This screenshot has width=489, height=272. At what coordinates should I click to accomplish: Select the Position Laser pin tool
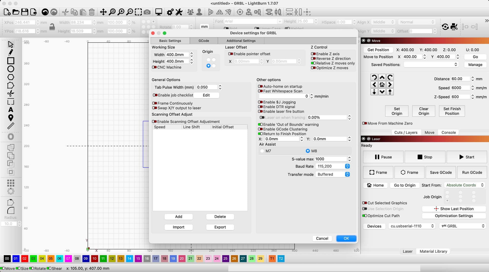pyautogui.click(x=11, y=118)
